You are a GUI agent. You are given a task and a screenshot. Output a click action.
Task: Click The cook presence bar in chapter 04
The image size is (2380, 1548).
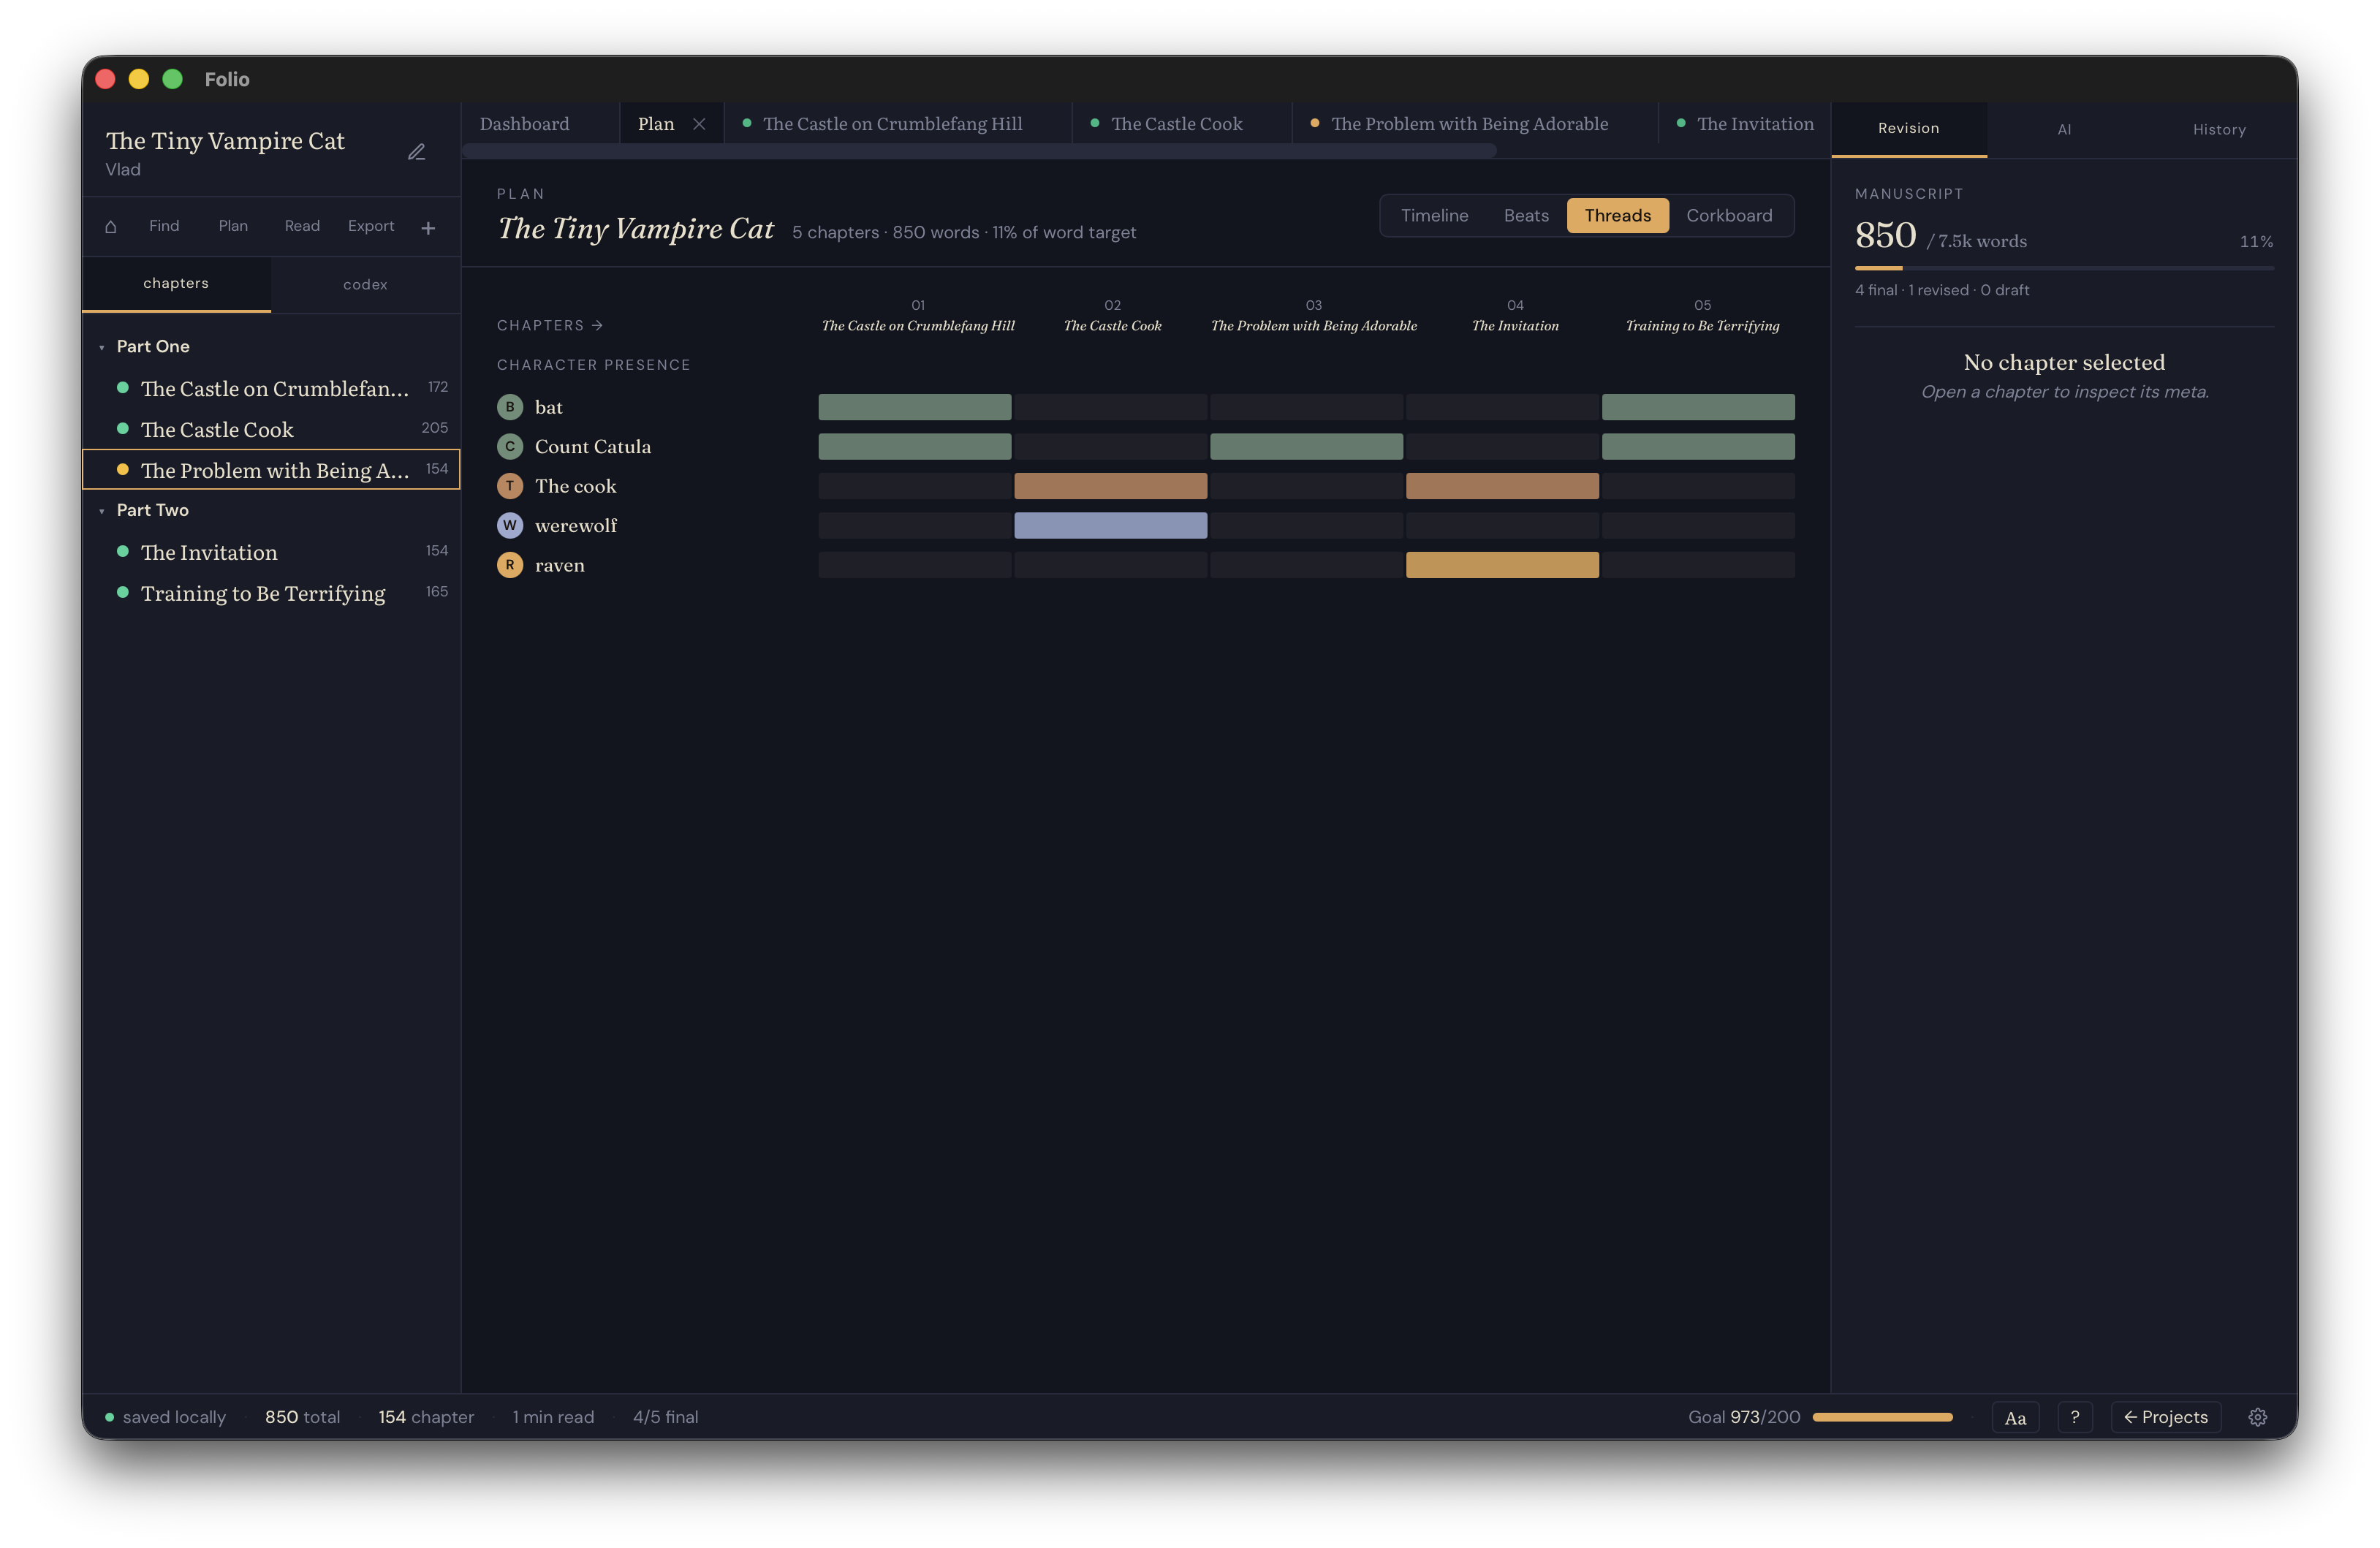(1502, 486)
